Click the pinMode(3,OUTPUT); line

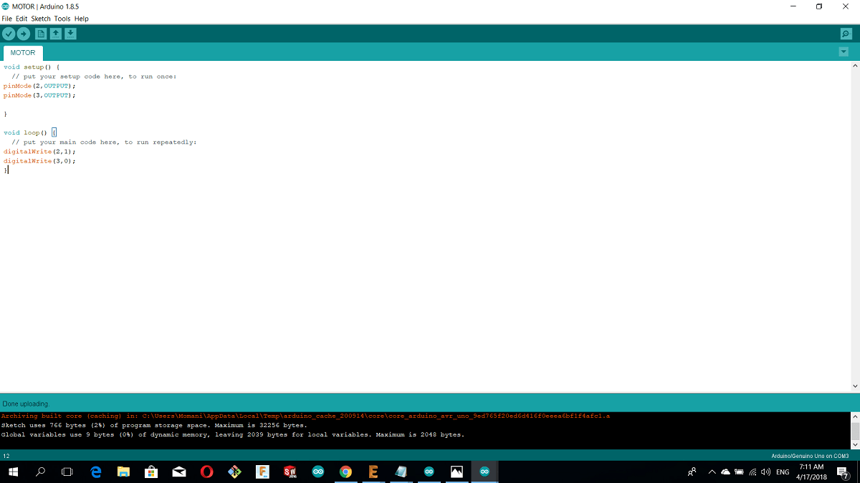39,95
